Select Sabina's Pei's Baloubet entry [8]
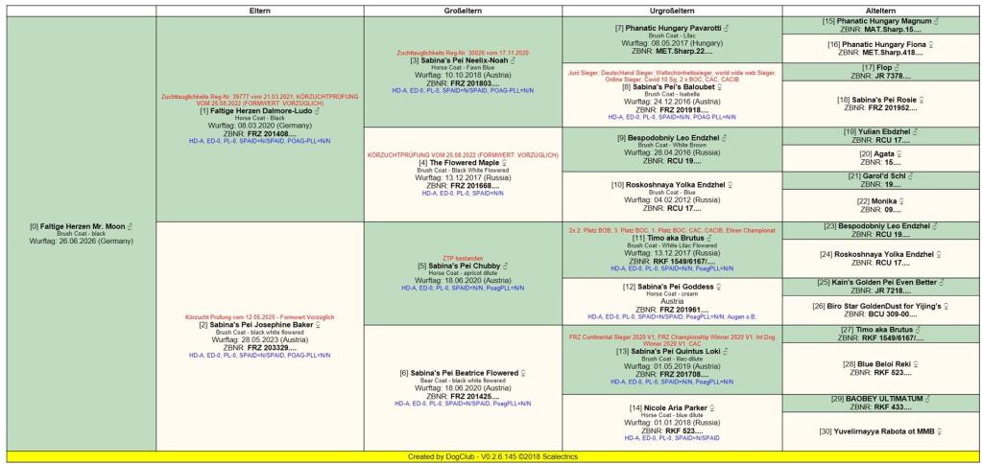 [x=672, y=87]
